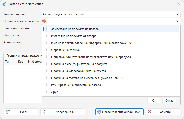184x119 pixels.
Task: Close the Poison Centre Notification window
Action: coord(179,4)
